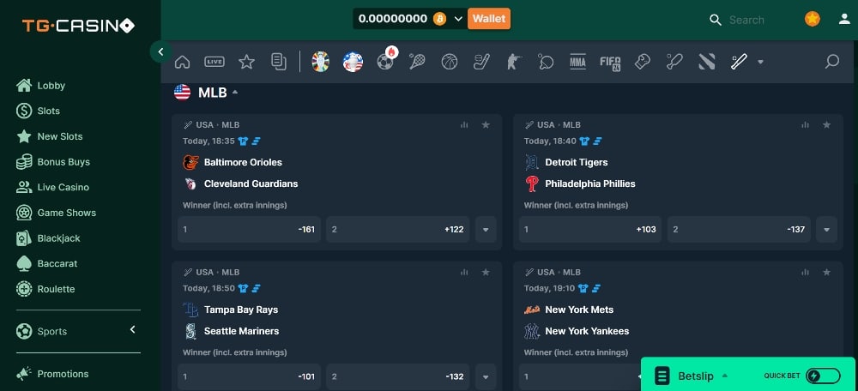Expand more markets for Rays vs Mariners
The height and width of the screenshot is (391, 858).
point(486,376)
